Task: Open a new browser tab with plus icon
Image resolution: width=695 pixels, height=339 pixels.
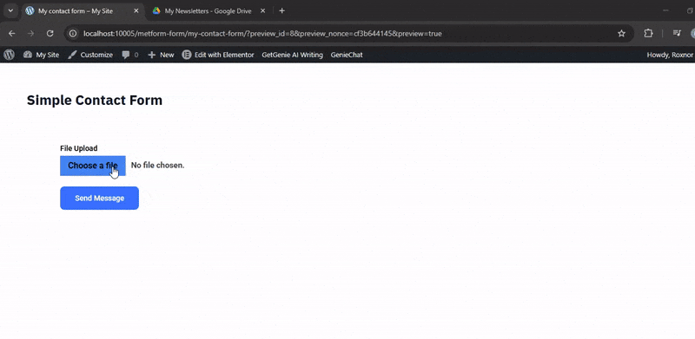Action: pos(281,10)
